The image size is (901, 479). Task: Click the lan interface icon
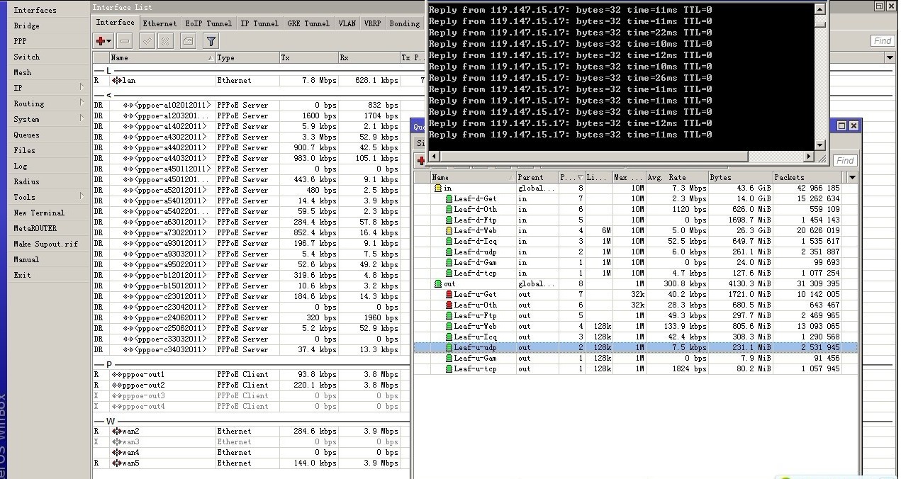click(116, 81)
